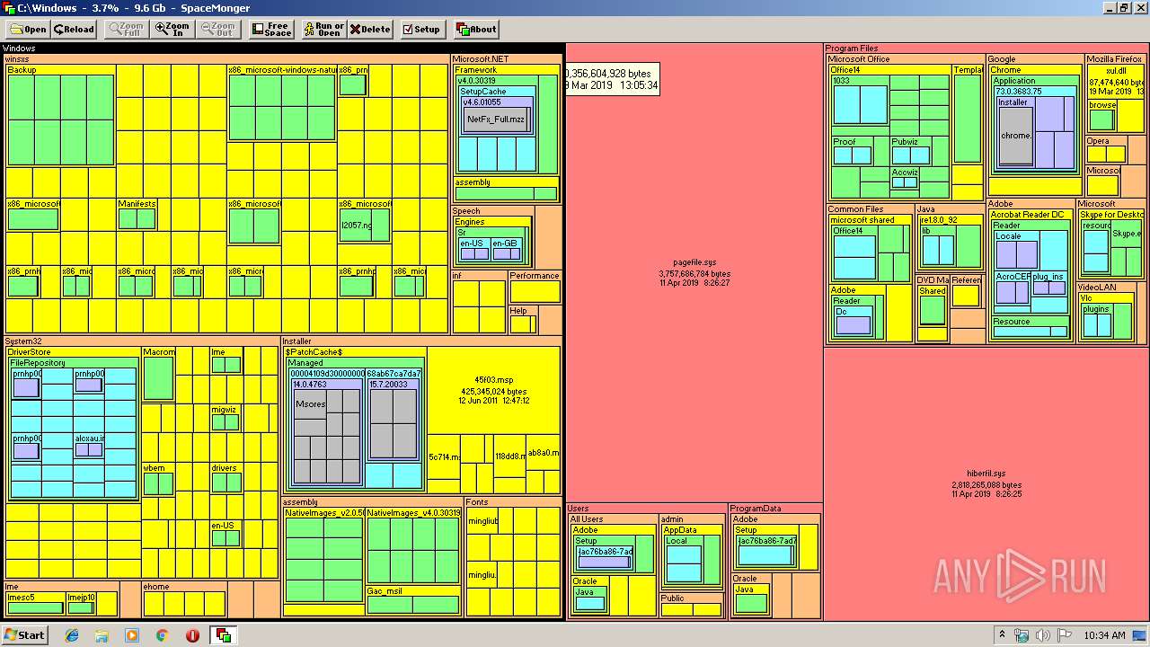Select the ProgramData folder label
The image size is (1150, 647).
(x=756, y=509)
